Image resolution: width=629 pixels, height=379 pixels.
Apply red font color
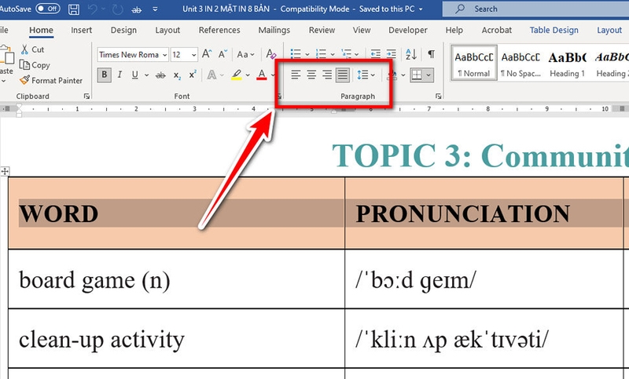pos(262,75)
